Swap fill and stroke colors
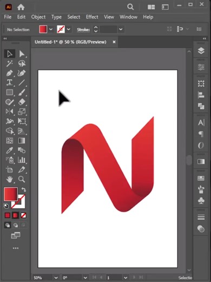The height and width of the screenshot is (282, 211). [24, 189]
